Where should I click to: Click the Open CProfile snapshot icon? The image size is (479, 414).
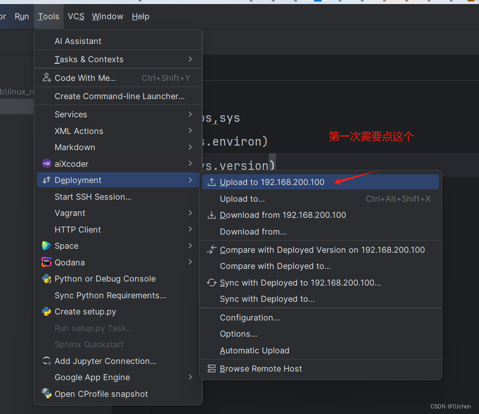pos(46,394)
